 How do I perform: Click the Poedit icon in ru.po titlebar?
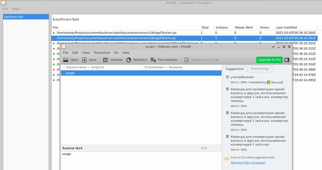pos(64,47)
